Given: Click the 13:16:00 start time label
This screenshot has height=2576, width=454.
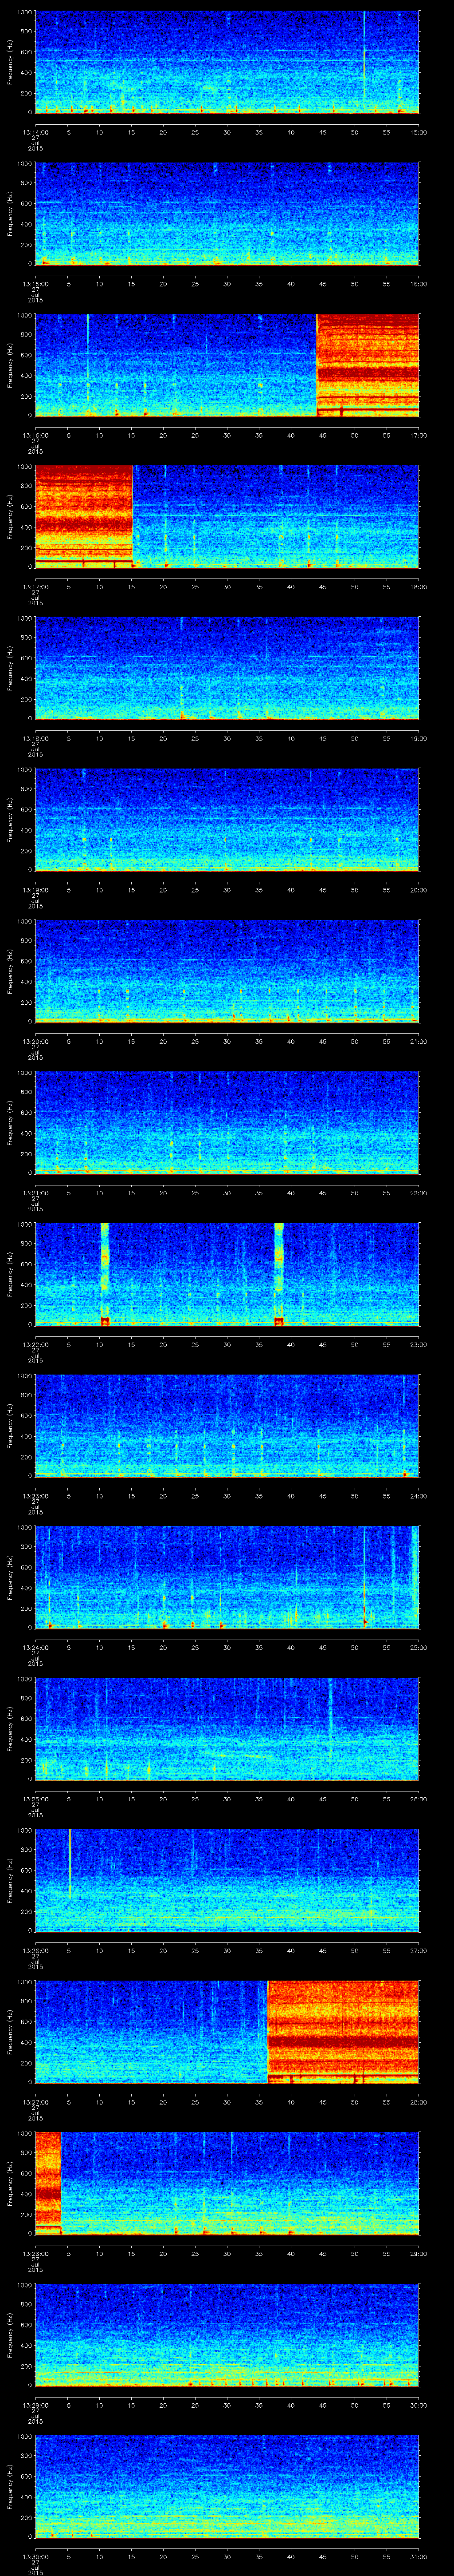Looking at the screenshot, I should 35,435.
